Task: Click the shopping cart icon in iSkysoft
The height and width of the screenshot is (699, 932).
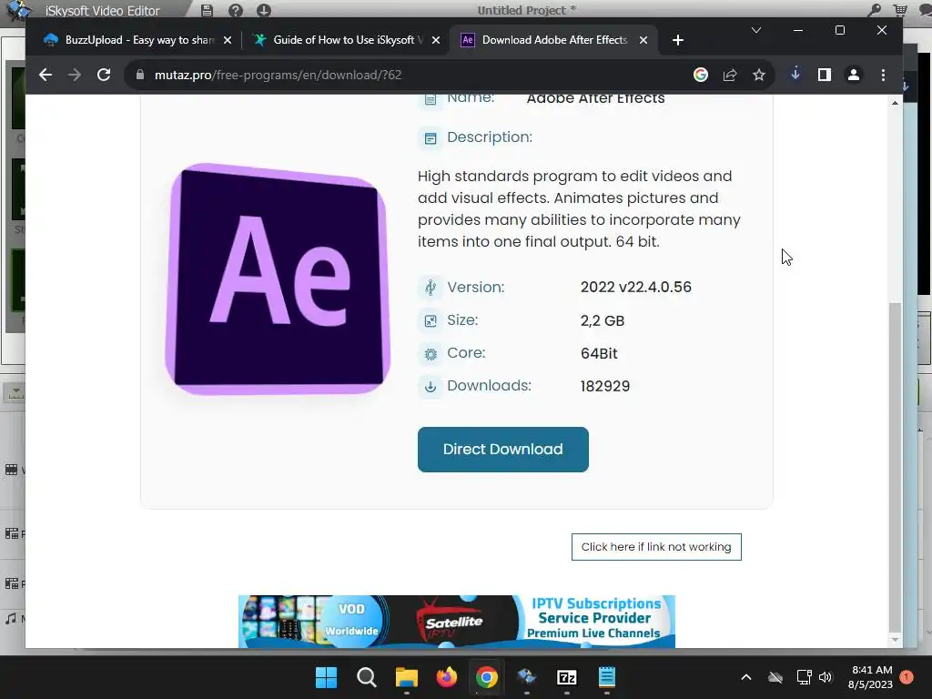Action: tap(900, 10)
